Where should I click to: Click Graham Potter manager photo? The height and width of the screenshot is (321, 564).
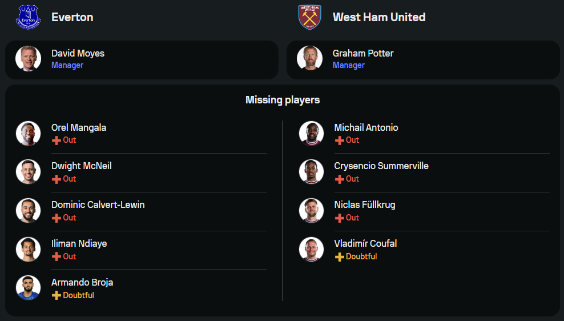pos(309,59)
